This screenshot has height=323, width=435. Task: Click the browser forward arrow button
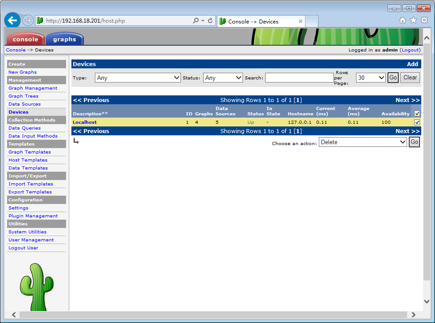click(27, 20)
